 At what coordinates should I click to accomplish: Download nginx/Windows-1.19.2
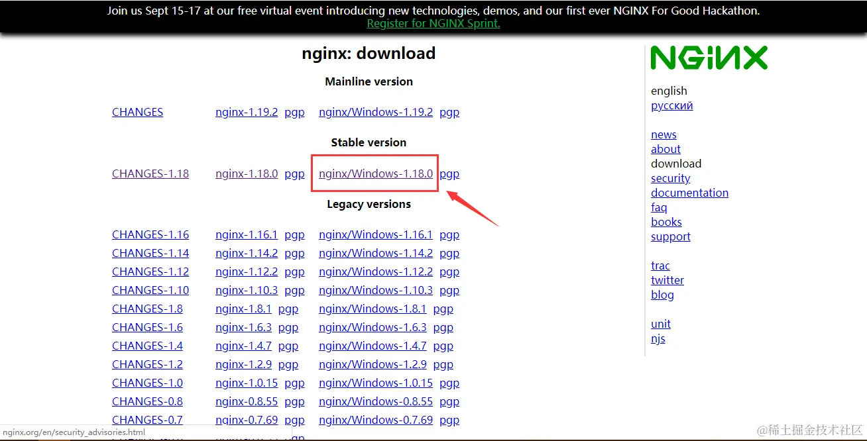click(x=376, y=112)
